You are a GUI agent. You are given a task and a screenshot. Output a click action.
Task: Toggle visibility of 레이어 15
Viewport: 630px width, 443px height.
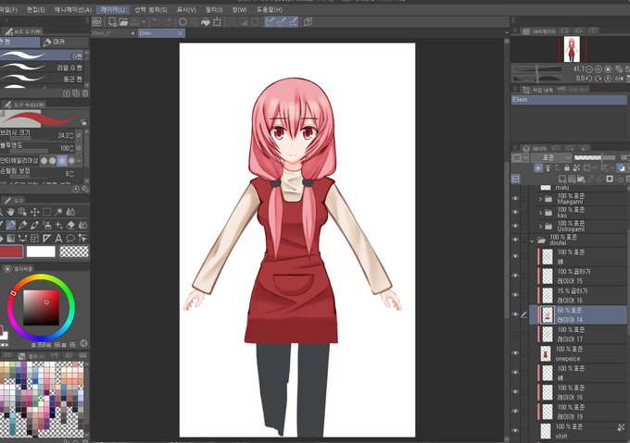click(515, 276)
